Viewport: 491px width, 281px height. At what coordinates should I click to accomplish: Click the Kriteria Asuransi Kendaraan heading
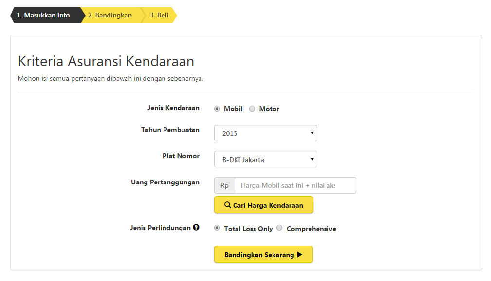[106, 61]
